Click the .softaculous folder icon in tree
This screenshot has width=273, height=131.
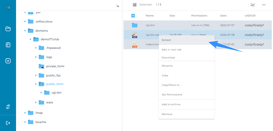31,22
